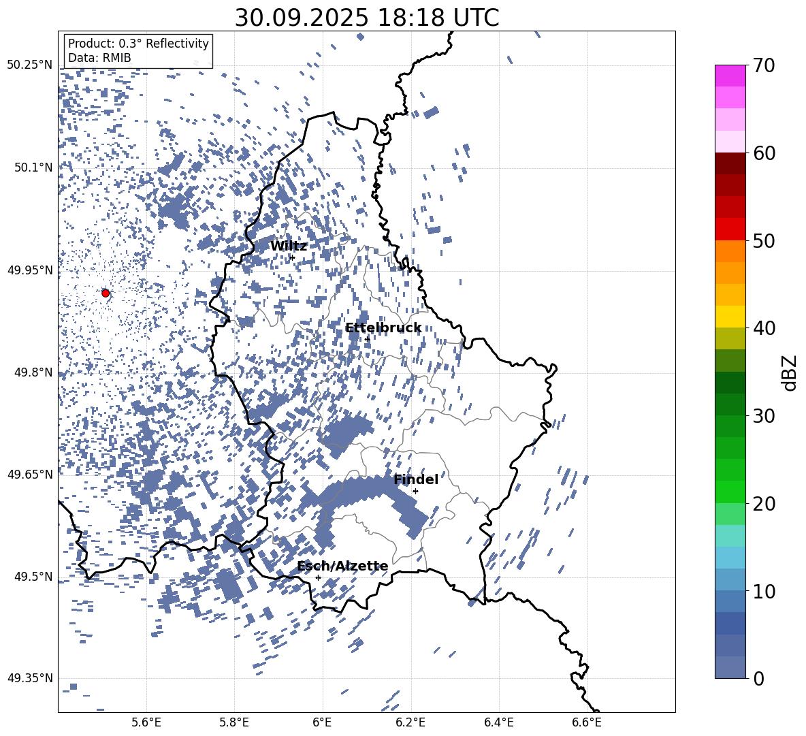The height and width of the screenshot is (736, 806).
Task: Click the 5.6°E longitude label
Action: (x=146, y=722)
